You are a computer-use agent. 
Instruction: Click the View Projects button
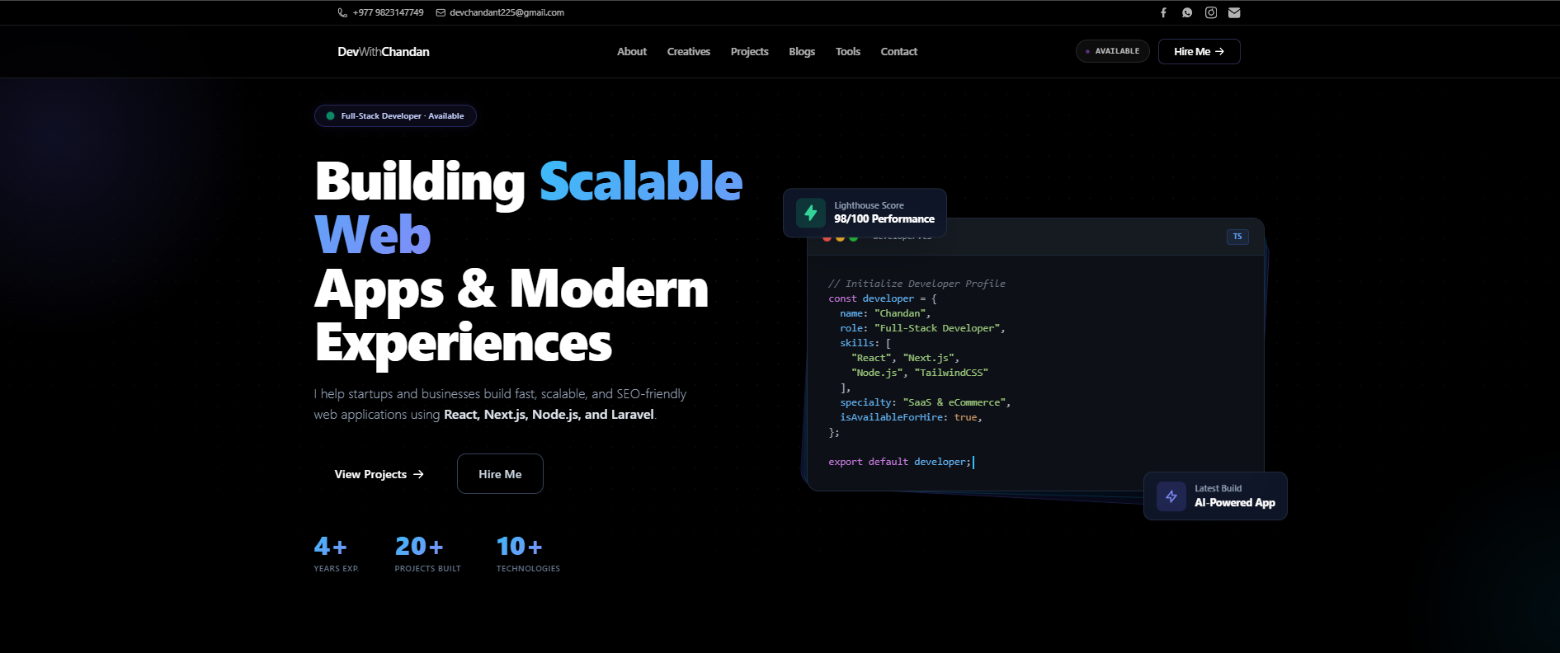(x=379, y=474)
